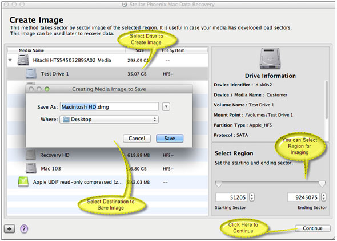Screen dimensions: 337x241
Task: Select the Test Drive 1 row
Action: [x=108, y=74]
